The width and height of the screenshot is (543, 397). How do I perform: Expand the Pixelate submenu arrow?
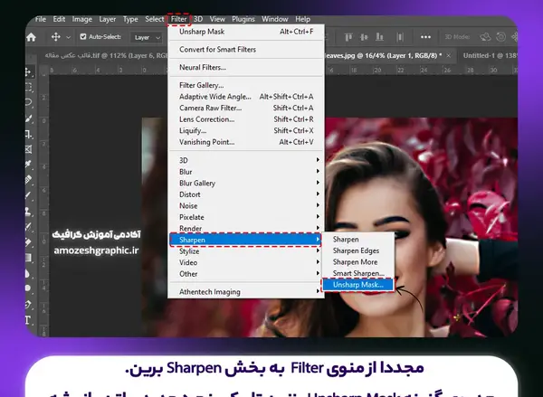(x=318, y=217)
